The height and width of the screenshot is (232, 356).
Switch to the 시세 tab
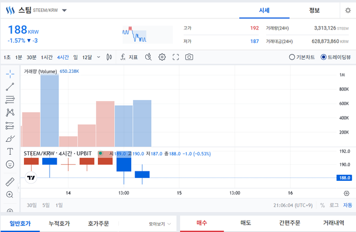click(x=264, y=11)
